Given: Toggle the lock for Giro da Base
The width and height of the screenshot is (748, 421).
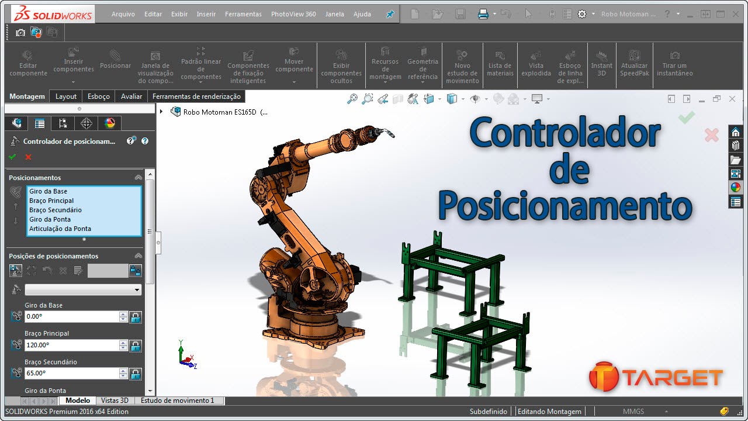Looking at the screenshot, I should coord(136,317).
